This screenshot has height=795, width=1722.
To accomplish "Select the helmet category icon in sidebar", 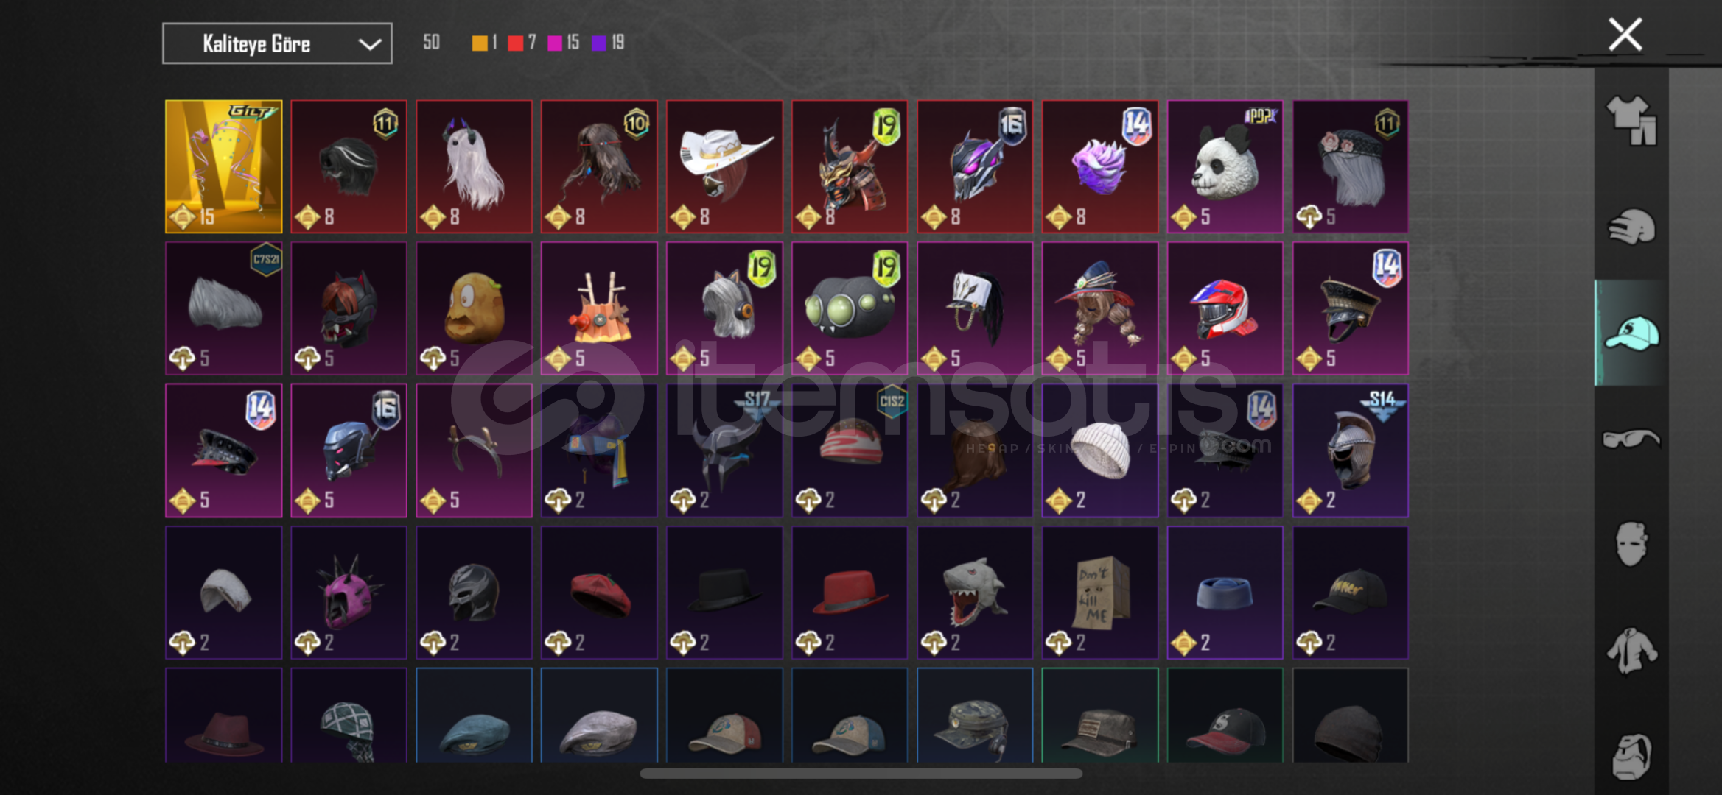I will coord(1631,227).
